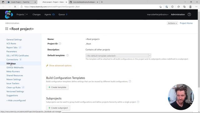Open the Default template dropdown
Image resolution: width=200 pixels, height=113 pixels.
[118, 56]
